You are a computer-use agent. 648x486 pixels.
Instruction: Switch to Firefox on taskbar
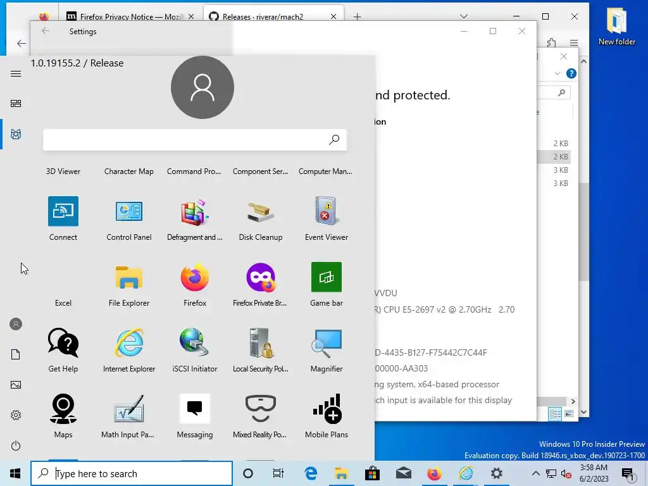(x=434, y=473)
